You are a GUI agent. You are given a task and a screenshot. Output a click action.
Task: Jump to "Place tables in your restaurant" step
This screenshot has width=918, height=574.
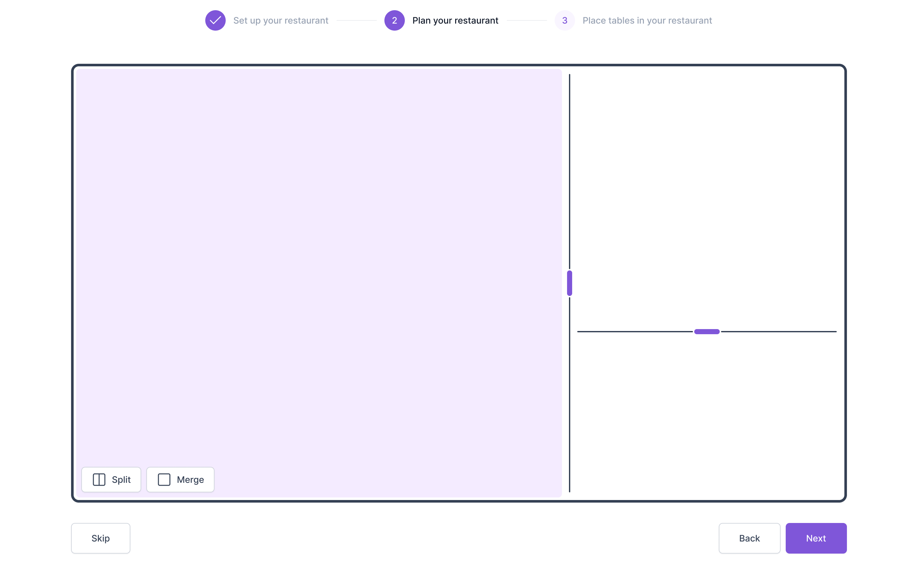pyautogui.click(x=647, y=20)
